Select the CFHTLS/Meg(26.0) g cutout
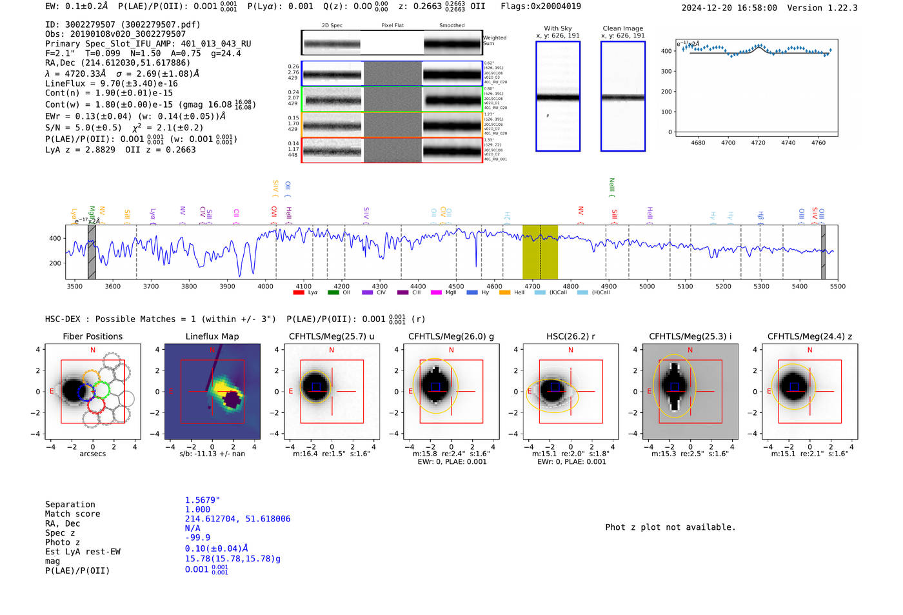 (451, 391)
